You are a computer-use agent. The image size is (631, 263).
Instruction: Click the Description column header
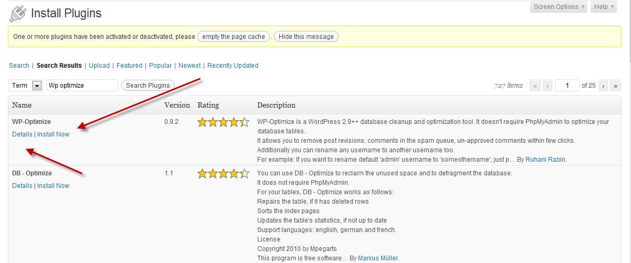pos(276,105)
